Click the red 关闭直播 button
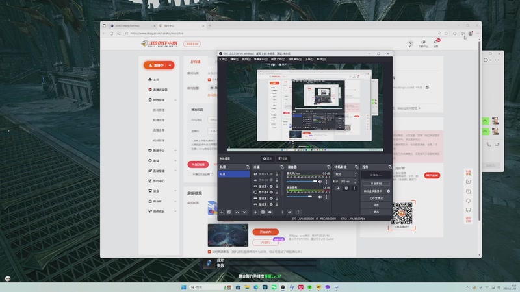 (198, 165)
